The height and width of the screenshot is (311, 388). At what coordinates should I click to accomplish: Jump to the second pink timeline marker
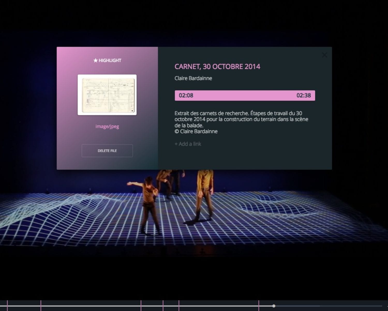[x=41, y=306]
